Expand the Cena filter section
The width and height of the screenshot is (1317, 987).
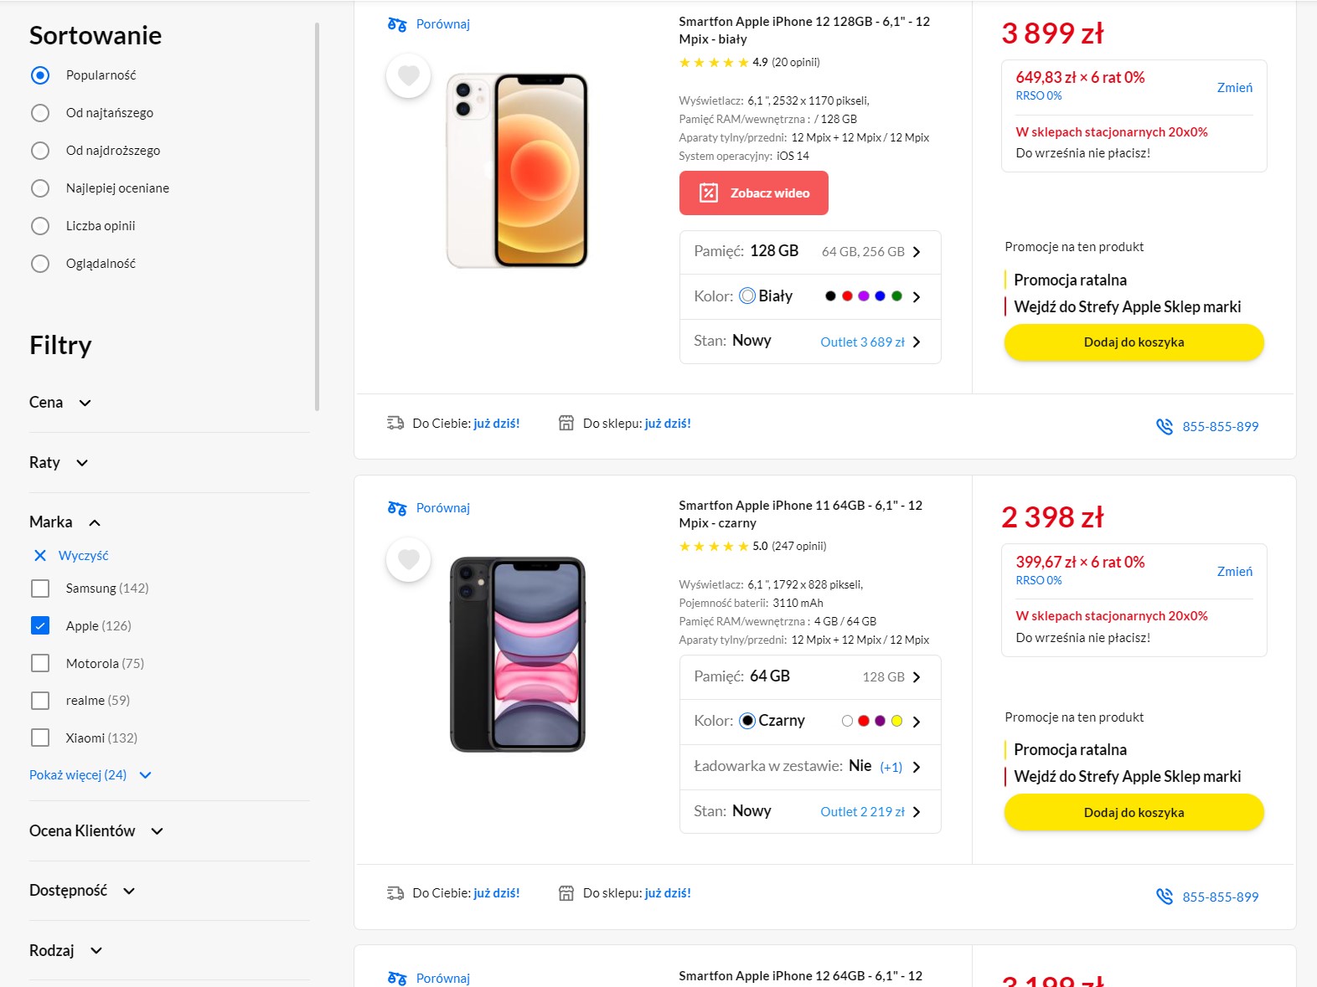(60, 403)
